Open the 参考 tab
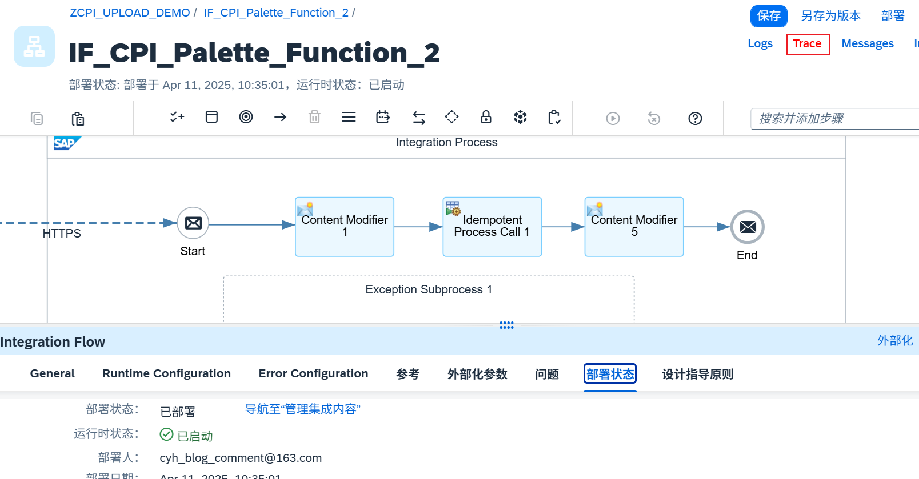 (x=407, y=374)
